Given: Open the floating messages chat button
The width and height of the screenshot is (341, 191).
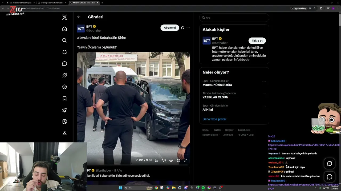Looking at the screenshot, I should click(330, 177).
